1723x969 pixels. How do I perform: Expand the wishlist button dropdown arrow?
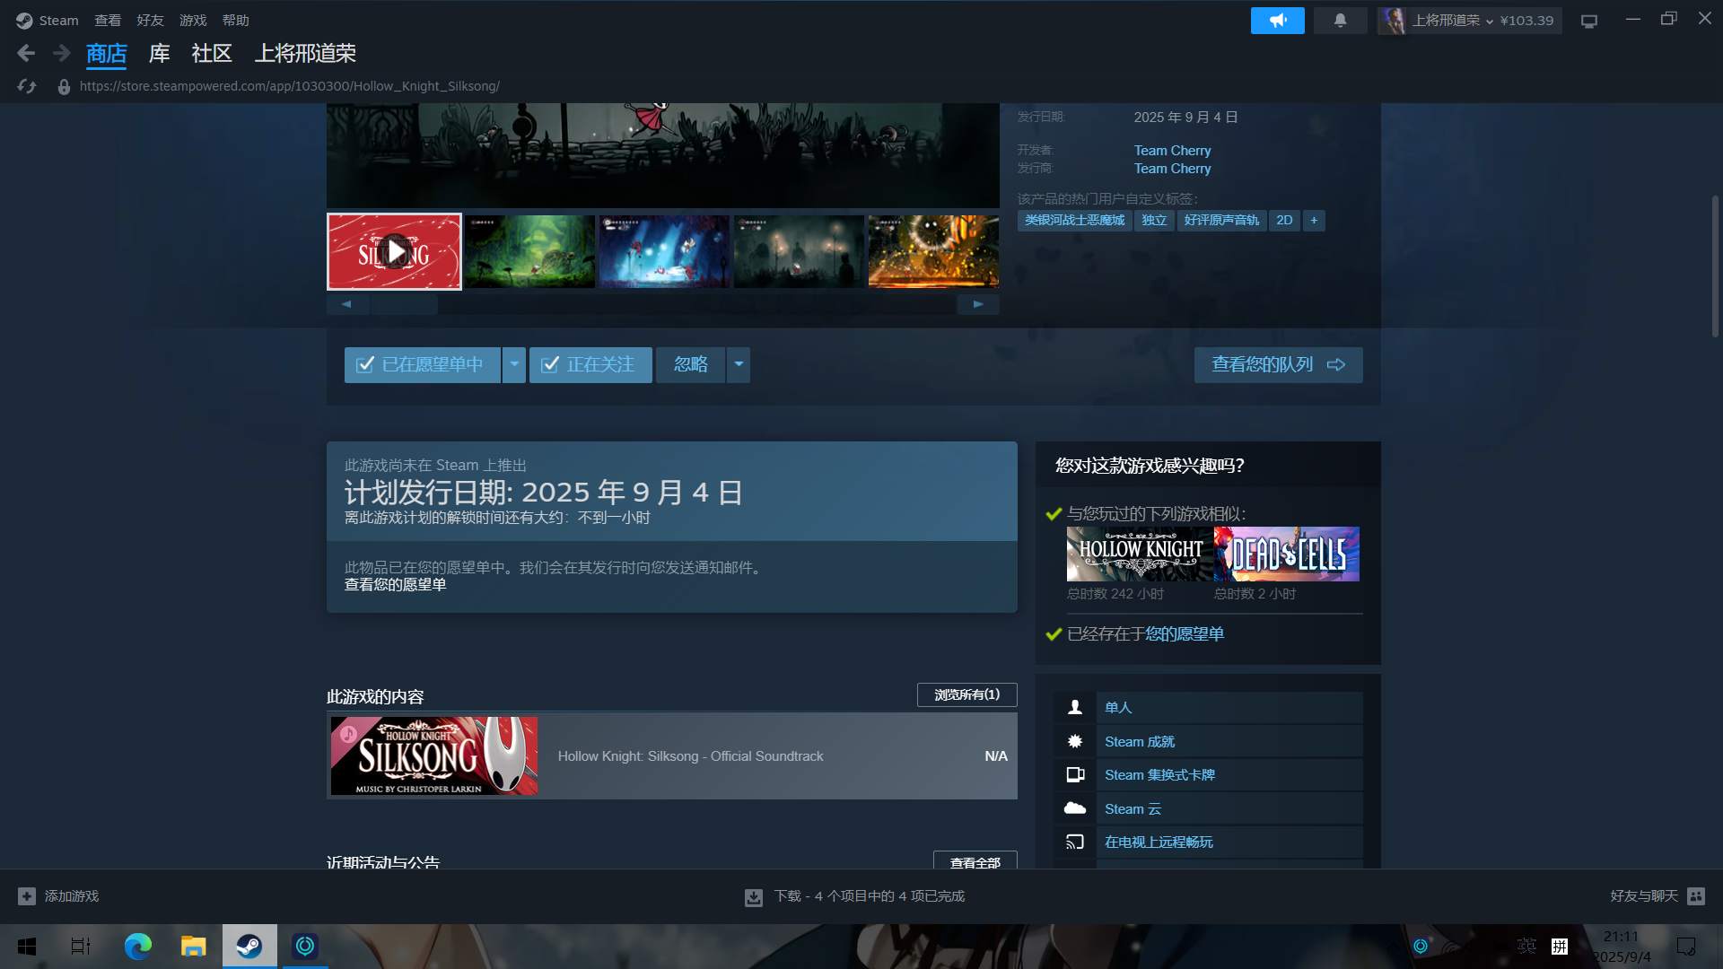pos(514,365)
